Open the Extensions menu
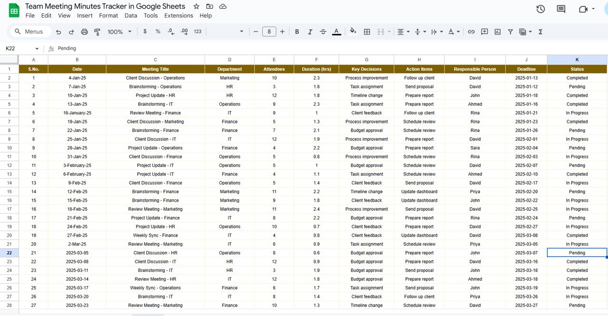Screen dimensions: 608x316 click(x=179, y=16)
